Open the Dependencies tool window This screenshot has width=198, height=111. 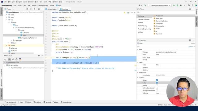pyautogui.click(x=66, y=102)
